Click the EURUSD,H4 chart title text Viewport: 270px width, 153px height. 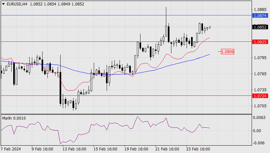coord(17,4)
